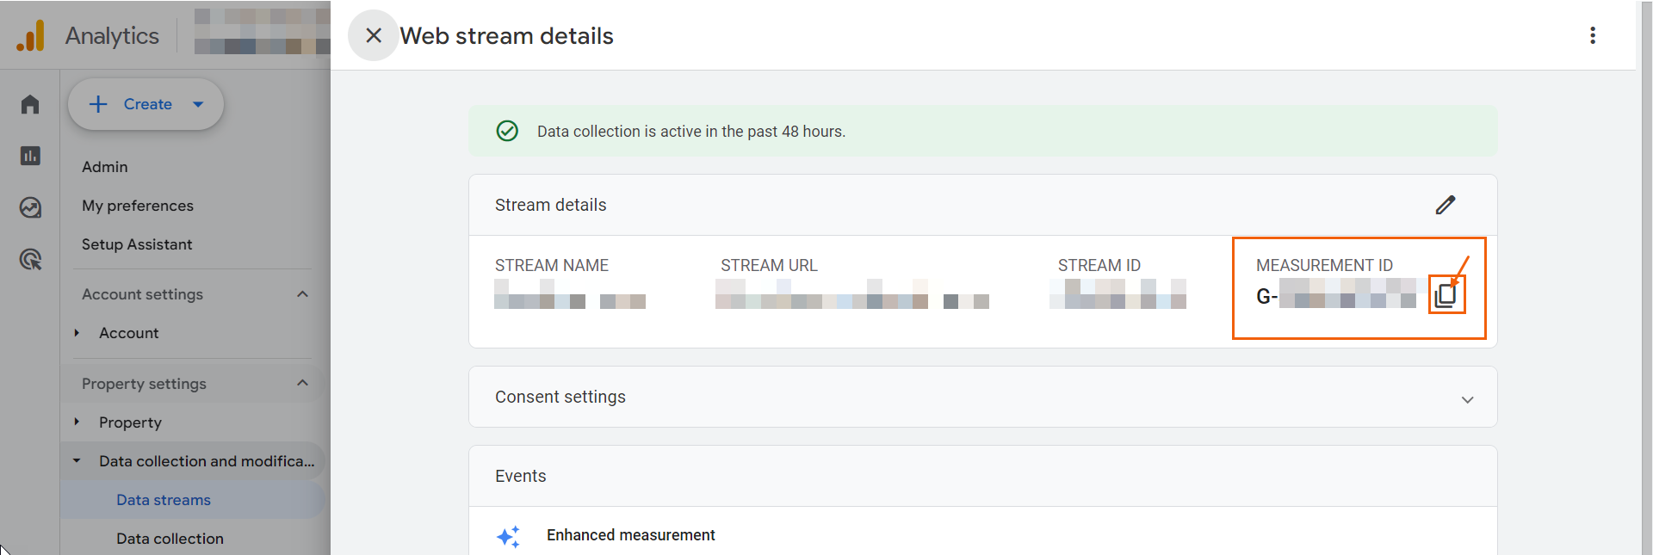The width and height of the screenshot is (1653, 555).
Task: Open Reports from the bar chart icon
Action: click(30, 156)
